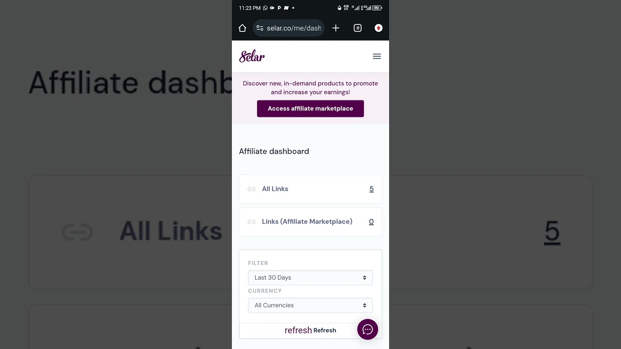Open the browser tab switcher icon
621x349 pixels.
(358, 28)
